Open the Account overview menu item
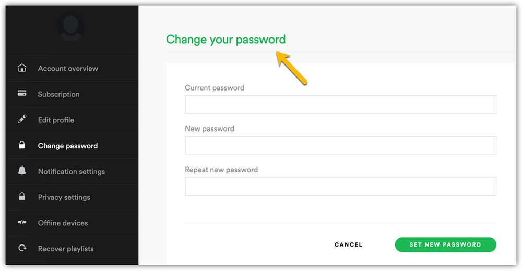522x271 pixels. (x=68, y=68)
